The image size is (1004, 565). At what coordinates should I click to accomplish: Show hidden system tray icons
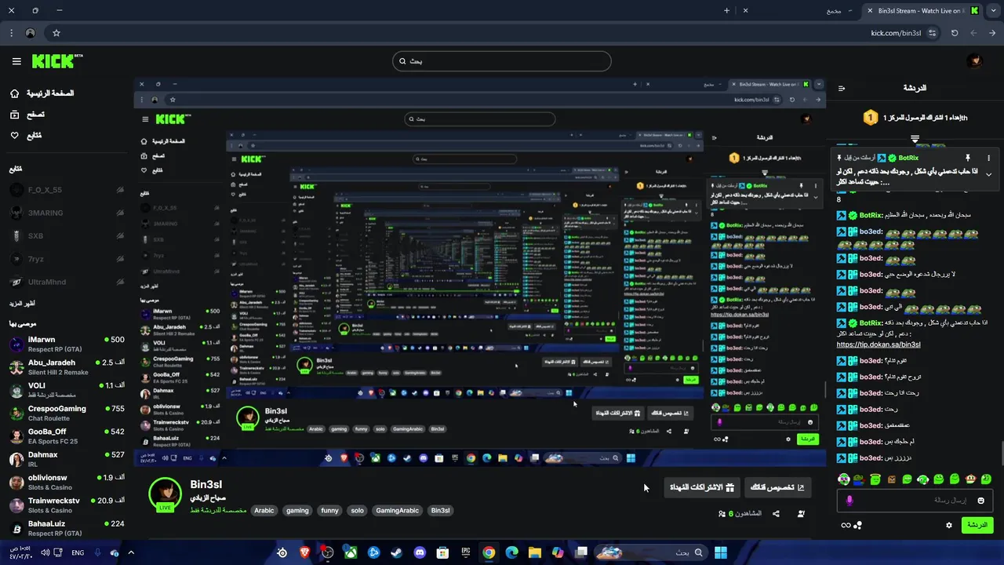(131, 552)
